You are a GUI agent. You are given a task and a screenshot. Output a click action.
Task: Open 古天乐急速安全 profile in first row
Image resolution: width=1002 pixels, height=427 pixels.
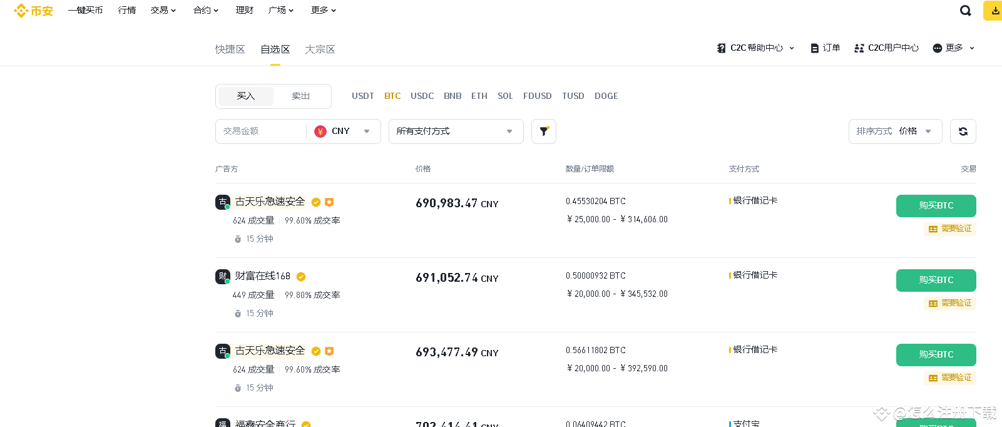[270, 202]
